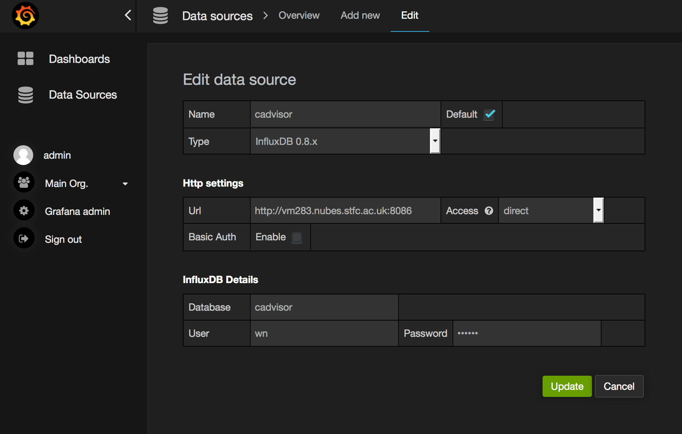
Task: Click the Grafana logo icon
Action: [x=25, y=16]
